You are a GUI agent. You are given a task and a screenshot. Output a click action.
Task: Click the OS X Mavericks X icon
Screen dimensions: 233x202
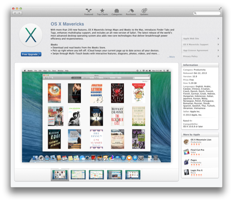[31, 35]
